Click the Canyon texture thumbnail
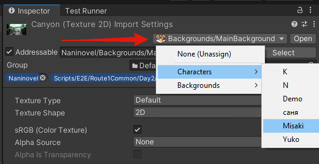The height and width of the screenshot is (164, 319). click(x=16, y=29)
